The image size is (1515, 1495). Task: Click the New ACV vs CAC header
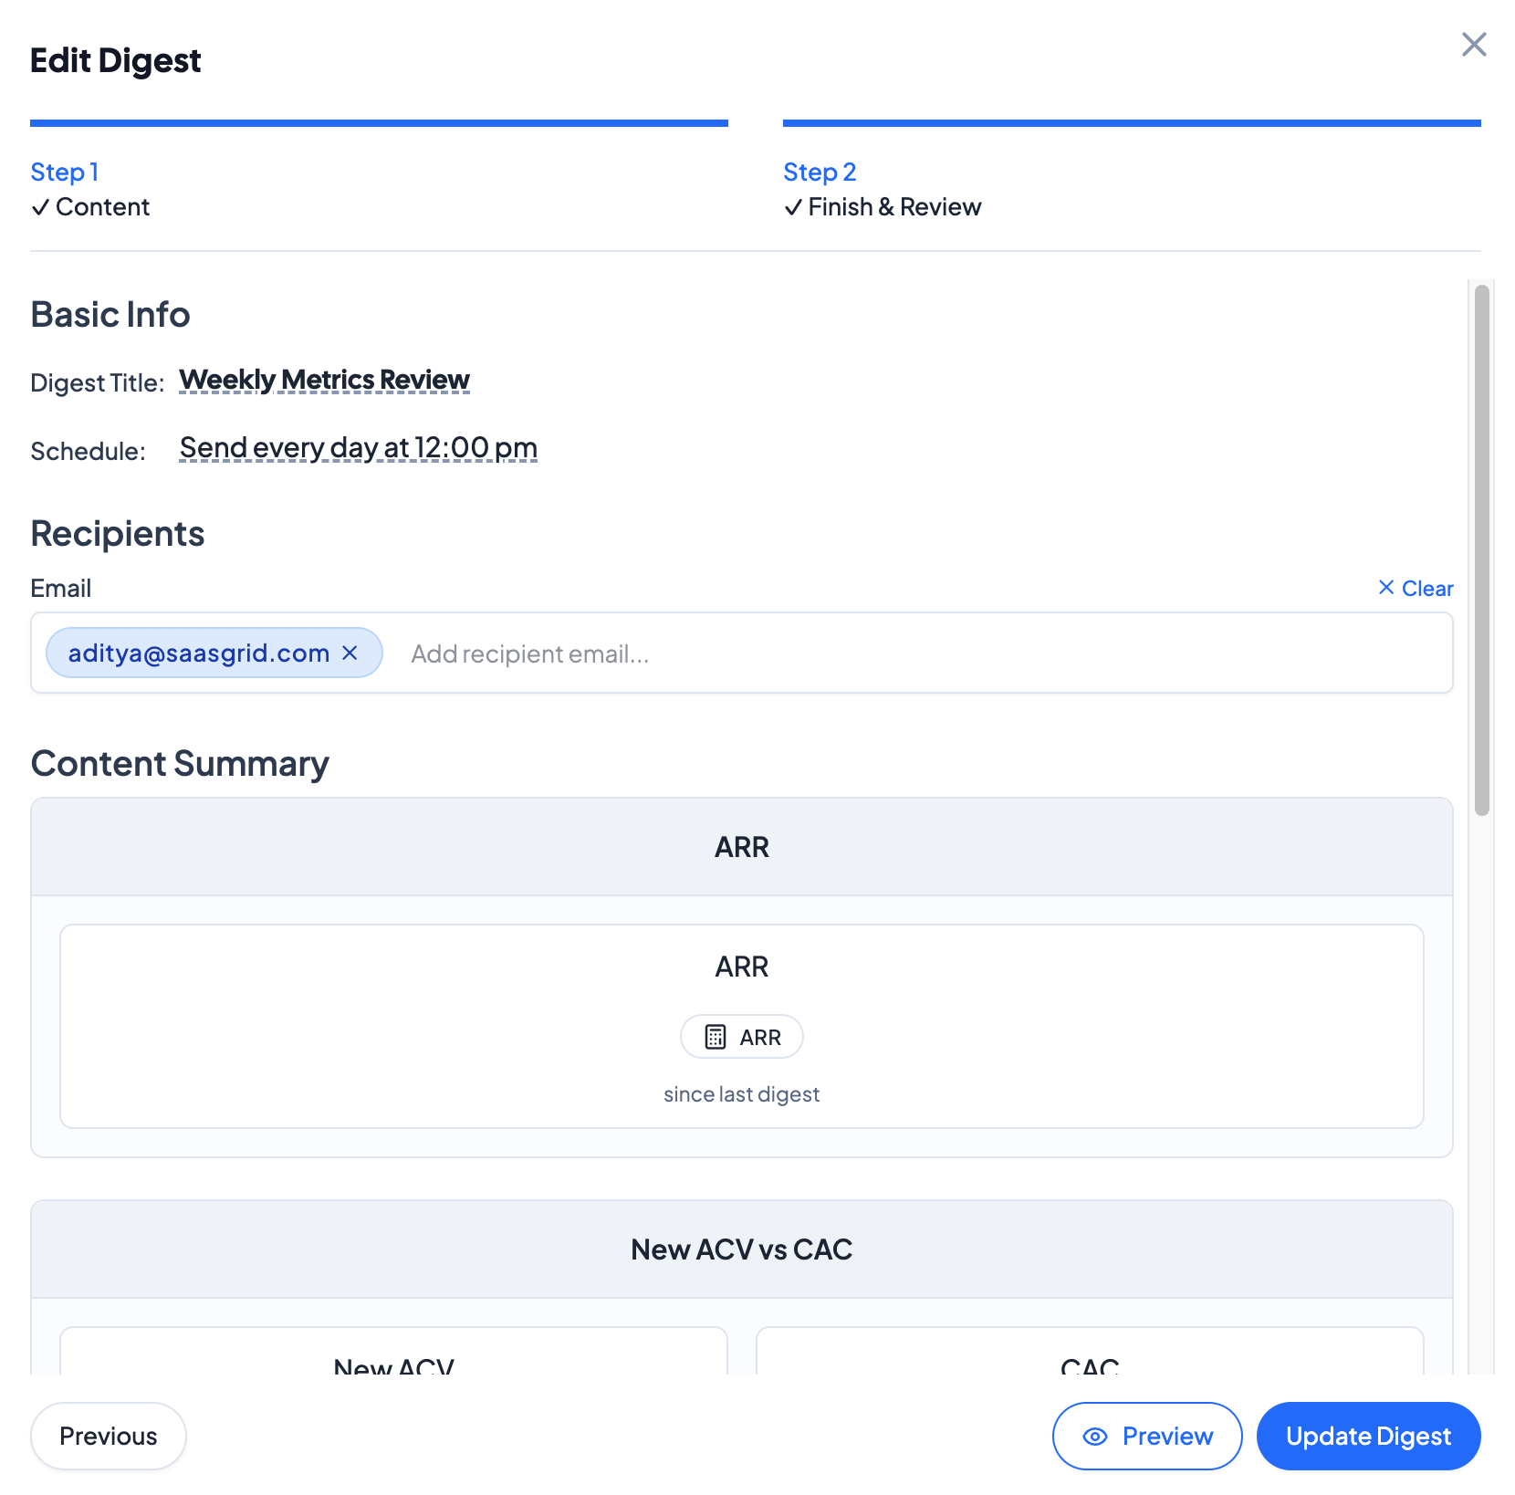click(741, 1249)
